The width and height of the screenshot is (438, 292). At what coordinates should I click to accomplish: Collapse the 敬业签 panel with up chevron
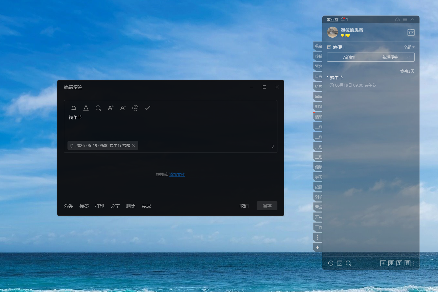click(x=412, y=19)
